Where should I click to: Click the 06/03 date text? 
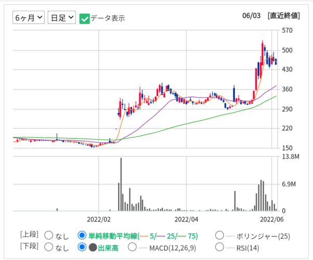tap(251, 16)
